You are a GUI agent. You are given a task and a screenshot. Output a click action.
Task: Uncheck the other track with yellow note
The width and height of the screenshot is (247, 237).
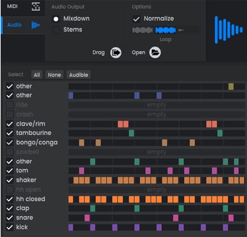(9, 86)
